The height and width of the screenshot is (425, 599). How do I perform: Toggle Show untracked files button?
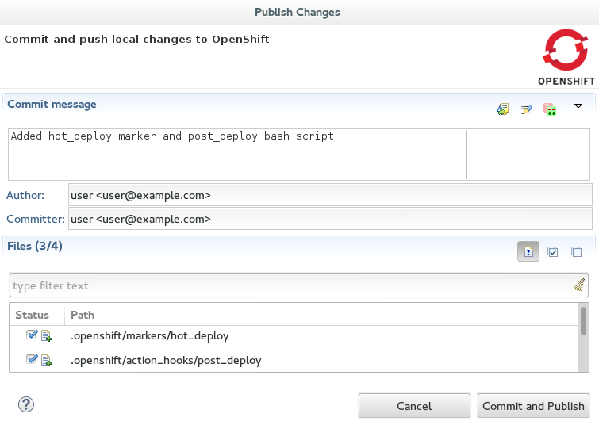pos(528,251)
